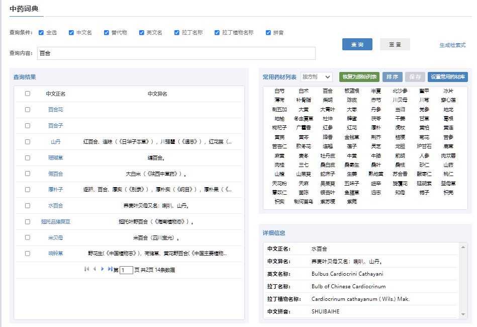Open the 假百合 result link
Viewport: 477px width, 327px height.
coord(56,174)
